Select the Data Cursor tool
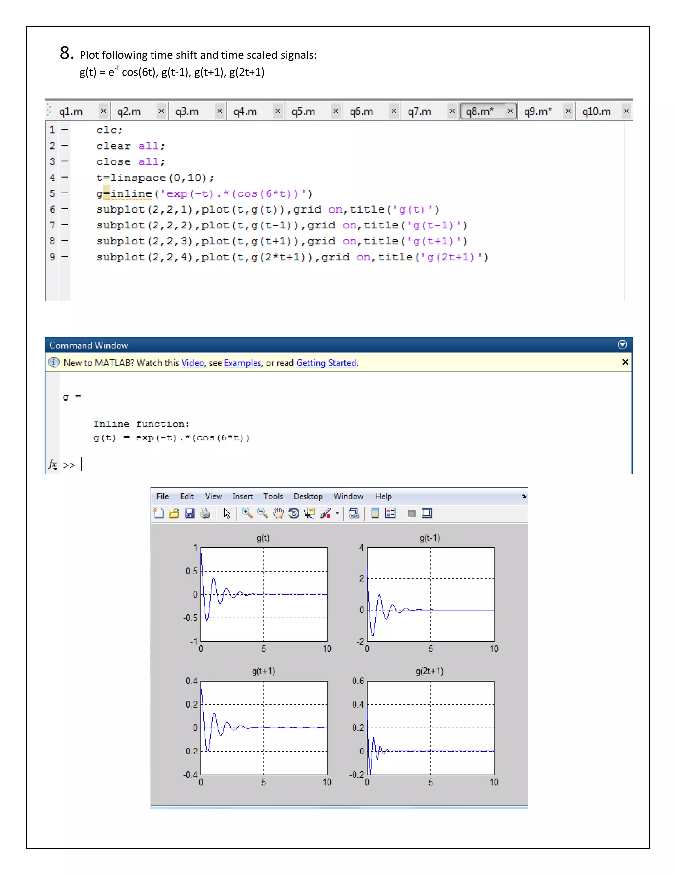 point(309,513)
